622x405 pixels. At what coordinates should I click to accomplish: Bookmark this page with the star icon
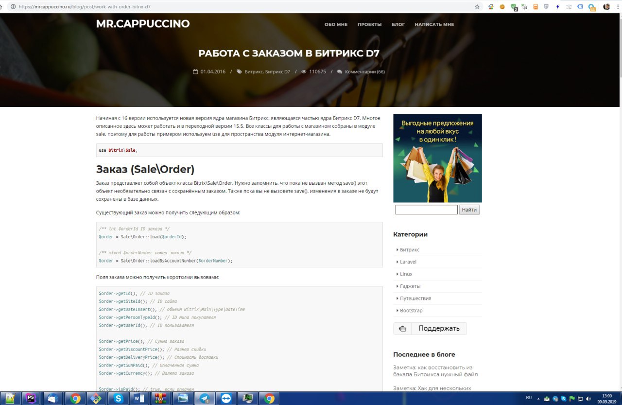coord(477,7)
